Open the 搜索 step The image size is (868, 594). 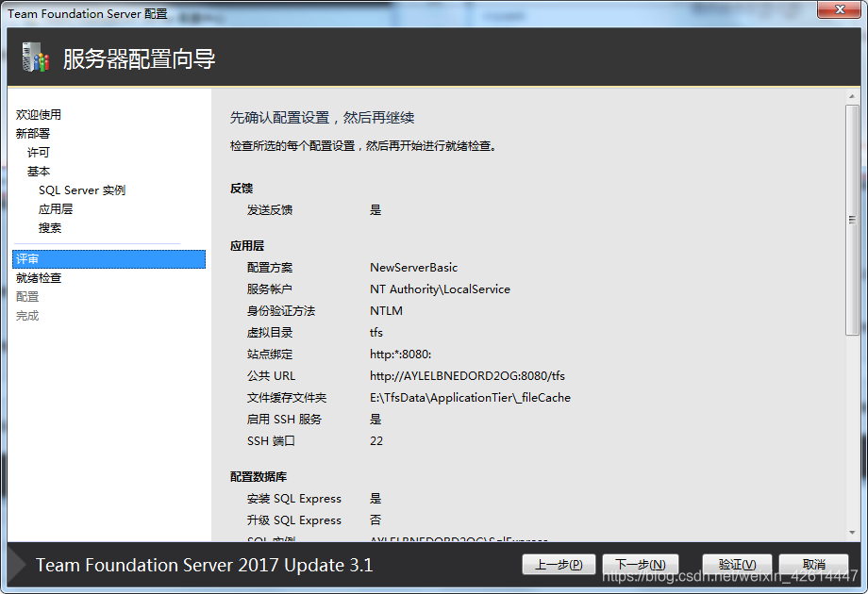pyautogui.click(x=50, y=228)
